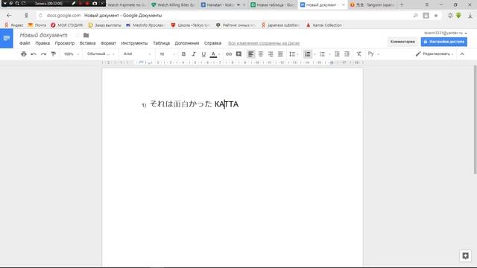The height and width of the screenshot is (268, 477).
Task: Open line spacing options
Action: (x=294, y=54)
